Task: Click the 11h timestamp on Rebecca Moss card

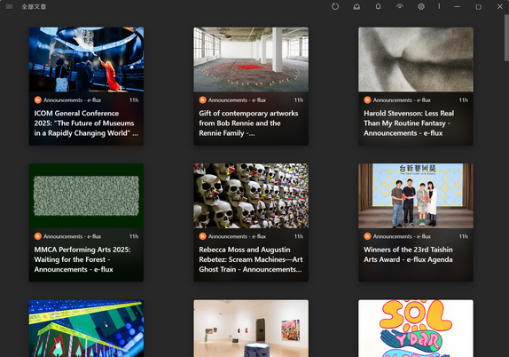Action: coord(299,236)
